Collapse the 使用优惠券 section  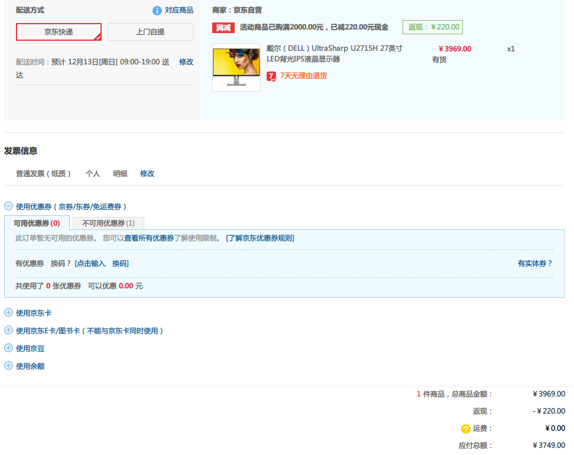[8, 206]
